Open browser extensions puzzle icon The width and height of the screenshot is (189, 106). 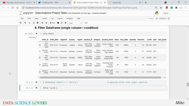click(x=176, y=8)
